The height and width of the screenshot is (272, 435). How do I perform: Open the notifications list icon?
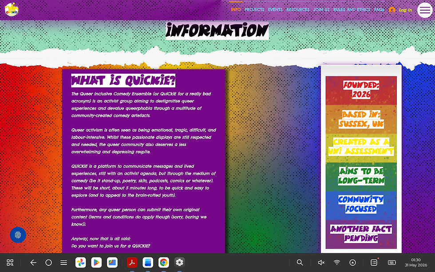(x=374, y=263)
